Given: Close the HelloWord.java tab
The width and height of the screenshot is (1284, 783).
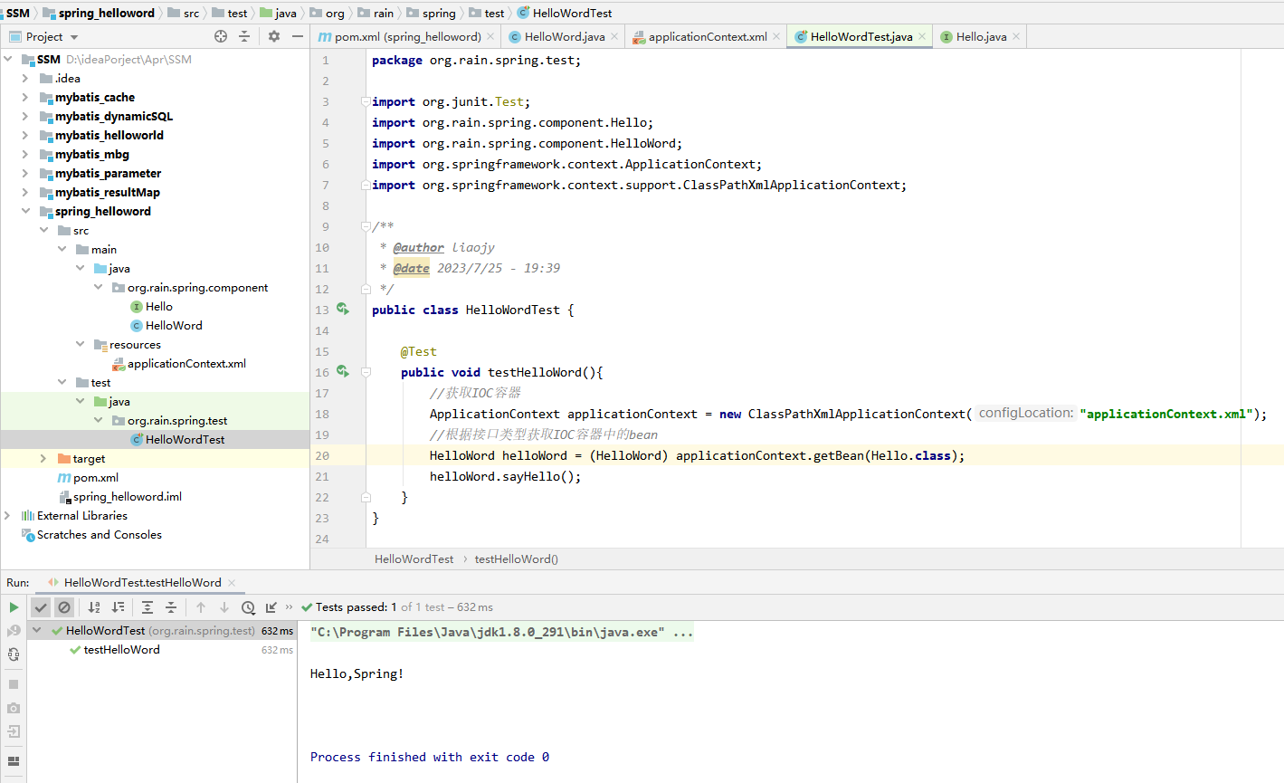Looking at the screenshot, I should click(x=615, y=37).
